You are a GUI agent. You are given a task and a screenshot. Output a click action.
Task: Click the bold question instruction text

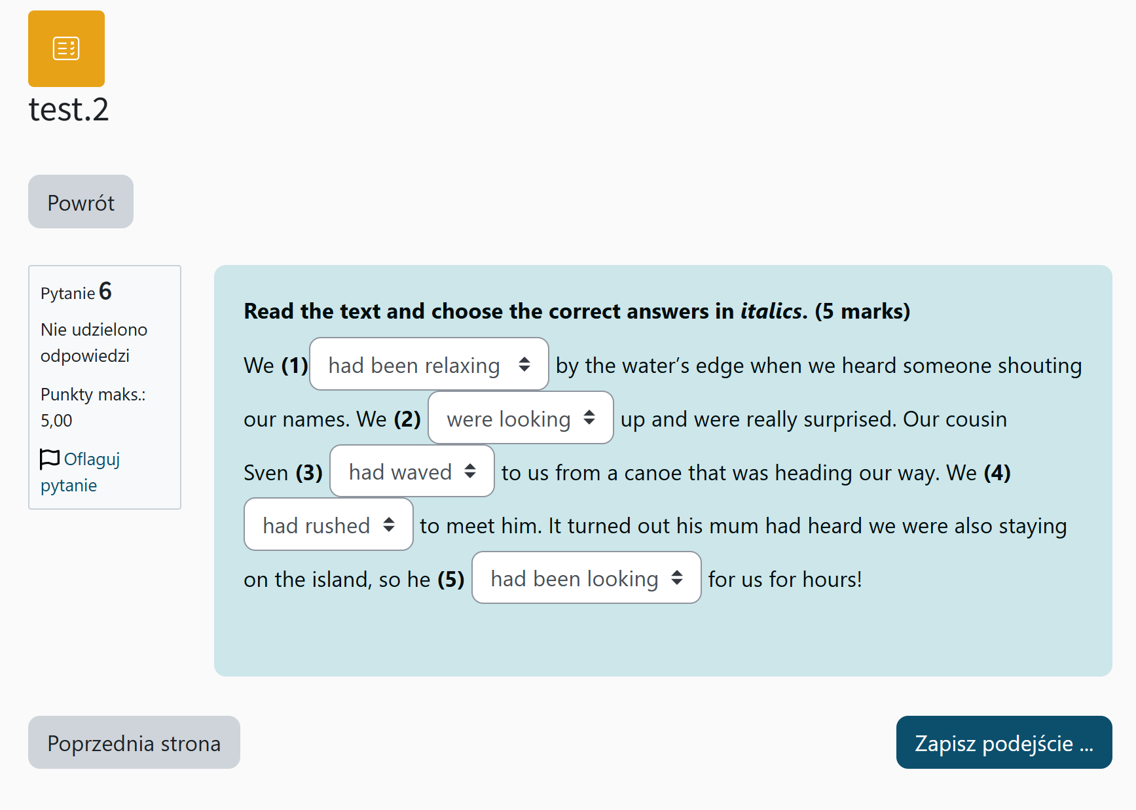coord(576,311)
